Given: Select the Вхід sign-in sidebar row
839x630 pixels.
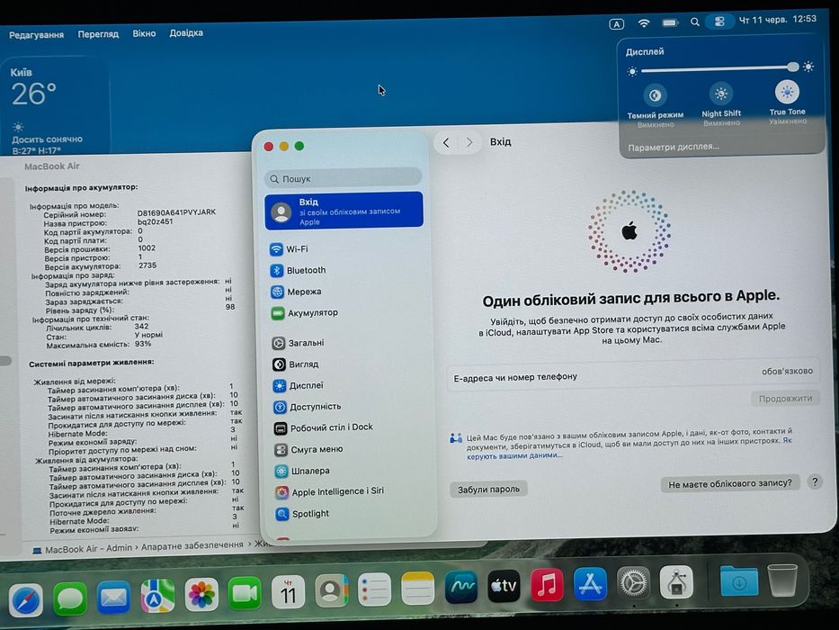Looking at the screenshot, I should click(344, 211).
